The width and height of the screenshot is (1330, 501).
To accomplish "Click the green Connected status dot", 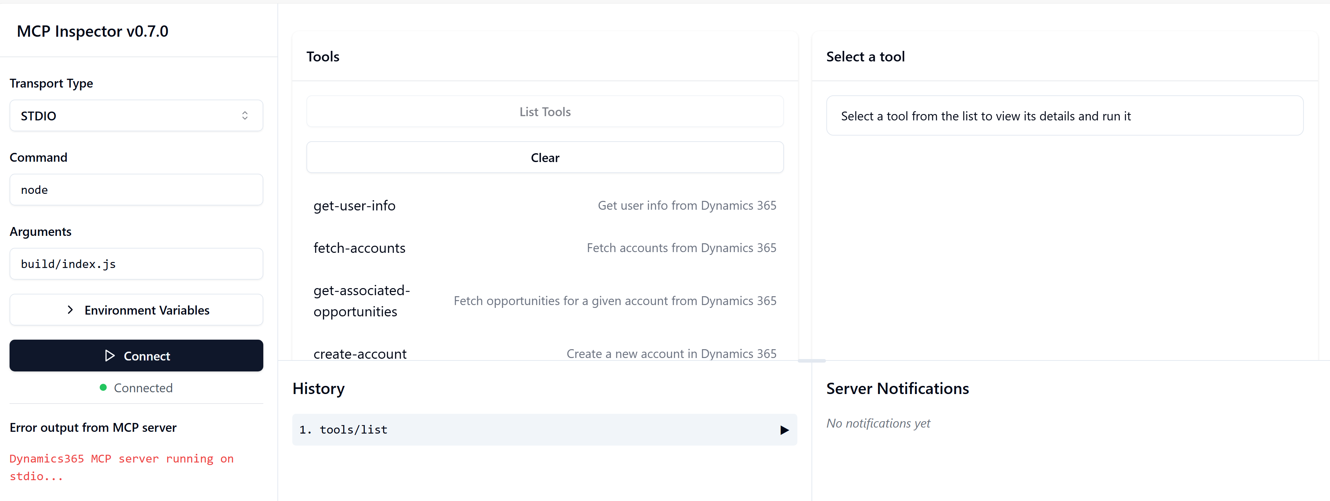I will click(103, 387).
